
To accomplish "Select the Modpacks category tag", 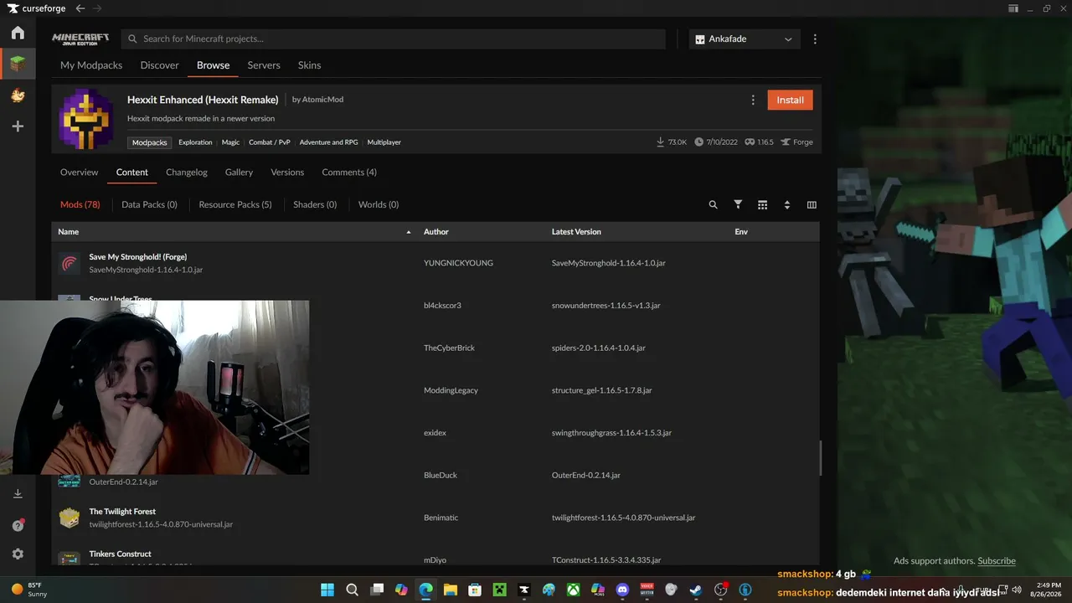I will pyautogui.click(x=150, y=142).
